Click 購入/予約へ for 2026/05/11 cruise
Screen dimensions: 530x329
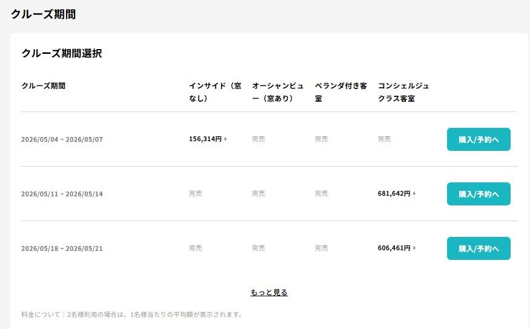click(x=479, y=194)
